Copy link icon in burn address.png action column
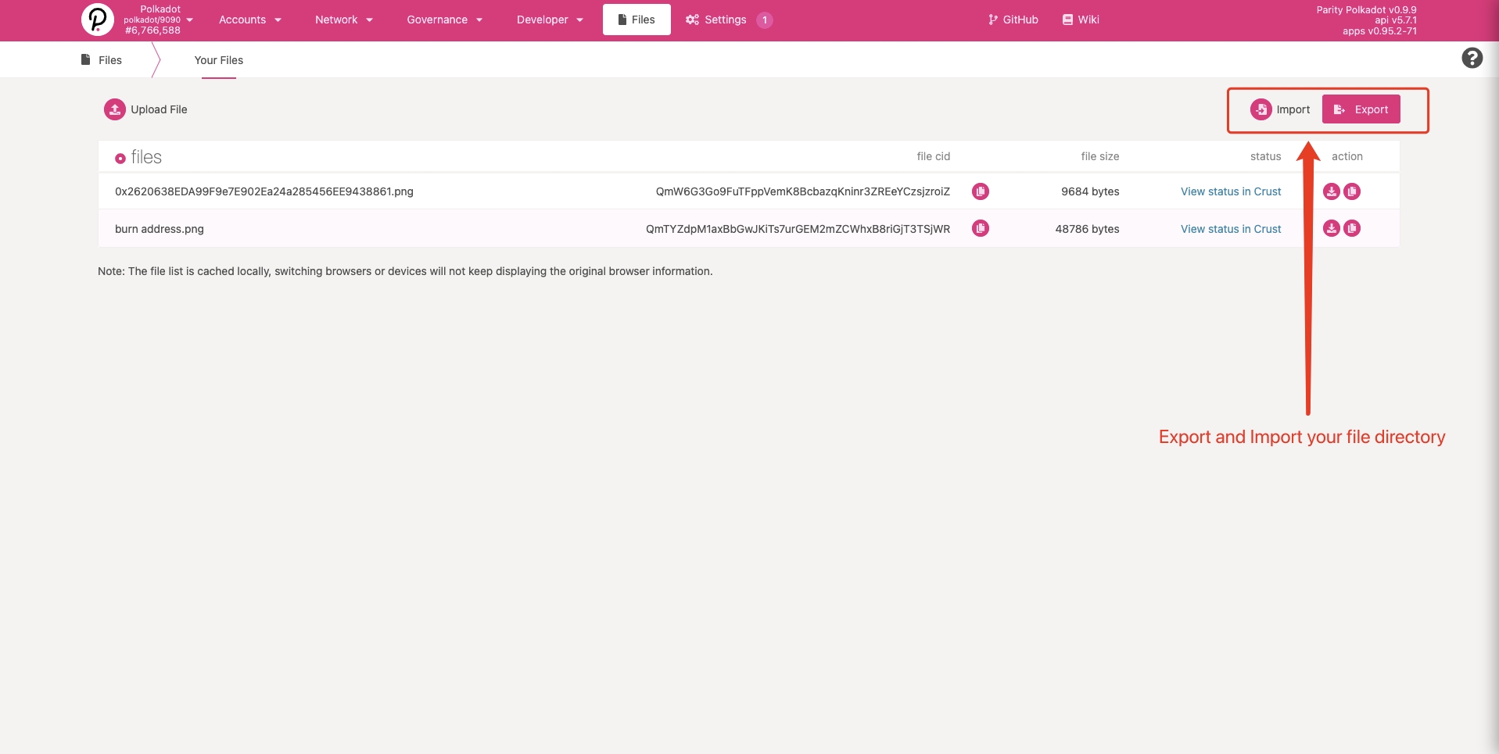 click(x=1352, y=228)
